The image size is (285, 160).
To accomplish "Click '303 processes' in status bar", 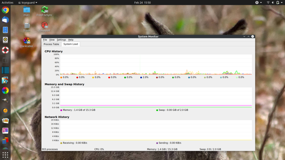I will (50, 149).
